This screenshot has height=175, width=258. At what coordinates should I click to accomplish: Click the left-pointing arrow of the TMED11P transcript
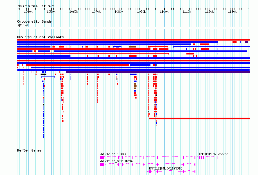point(198,157)
